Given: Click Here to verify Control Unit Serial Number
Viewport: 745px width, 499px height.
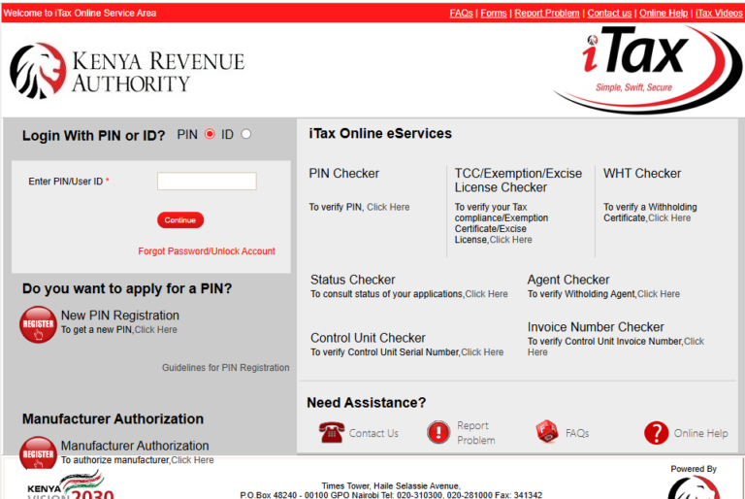Looking at the screenshot, I should 482,352.
